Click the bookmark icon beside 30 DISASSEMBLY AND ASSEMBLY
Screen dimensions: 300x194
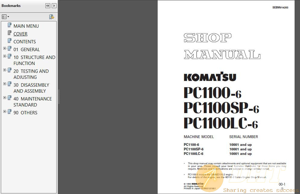point(10,84)
